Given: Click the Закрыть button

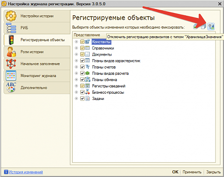Looking at the screenshot, I should pos(213,172).
